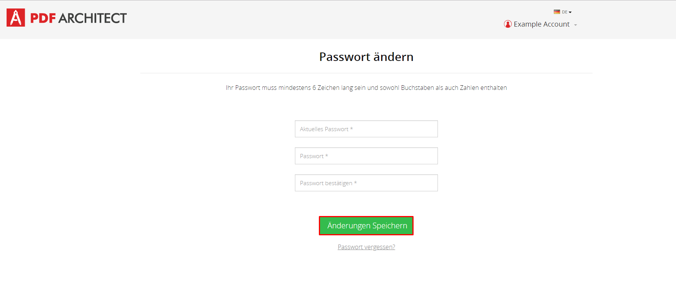Click the red user avatar icon
Image resolution: width=676 pixels, height=292 pixels.
point(508,24)
